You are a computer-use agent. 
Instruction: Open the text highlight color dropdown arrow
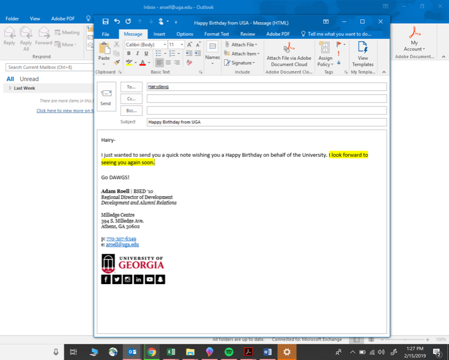[135, 63]
